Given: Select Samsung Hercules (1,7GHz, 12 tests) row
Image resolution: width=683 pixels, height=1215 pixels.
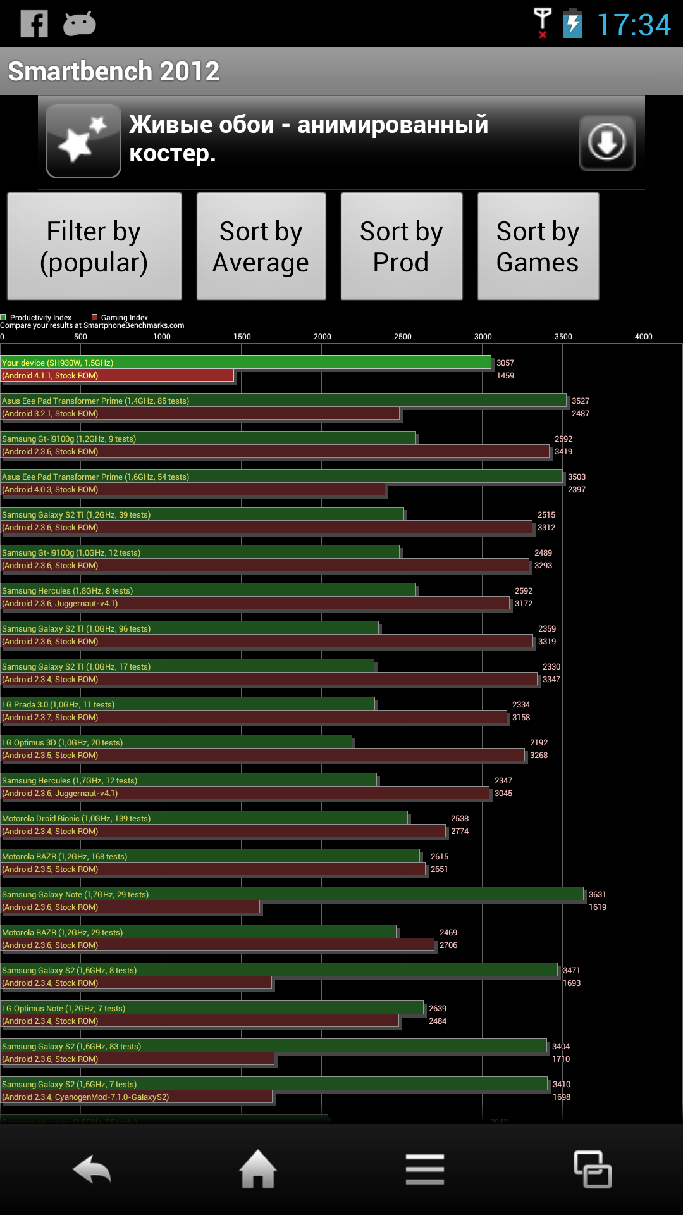Looking at the screenshot, I should pyautogui.click(x=245, y=787).
